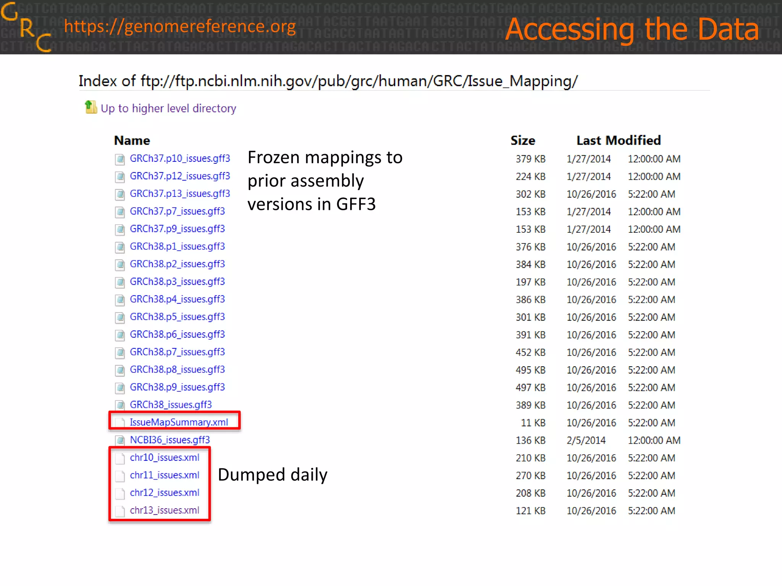This screenshot has height=586, width=782.
Task: Click file icon next to GRCh37.p12_issues.gff3
Action: click(x=120, y=177)
